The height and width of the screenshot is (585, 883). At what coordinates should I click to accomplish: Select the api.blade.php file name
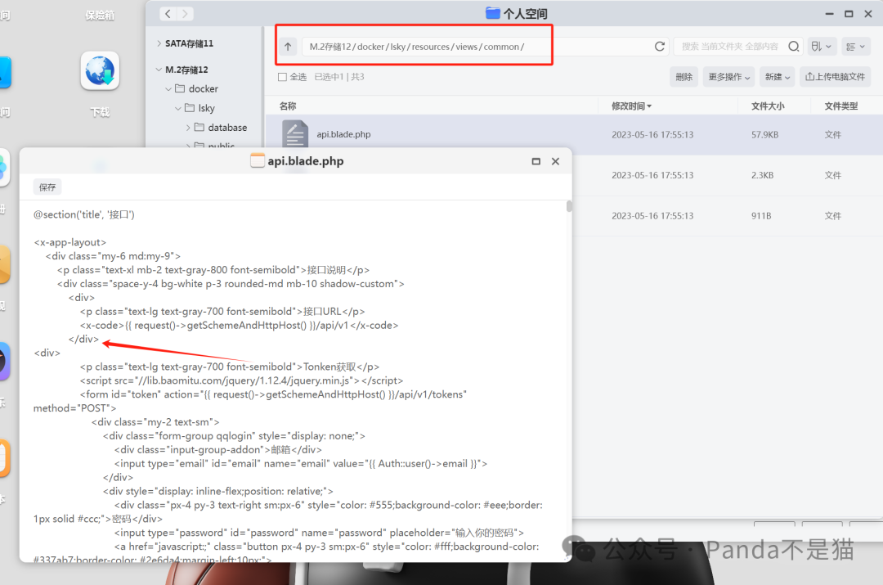click(x=343, y=134)
